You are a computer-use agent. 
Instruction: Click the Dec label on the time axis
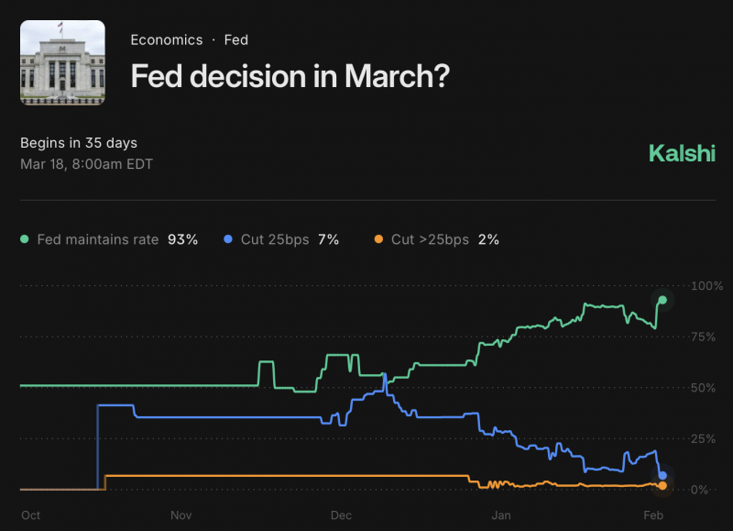pos(342,515)
